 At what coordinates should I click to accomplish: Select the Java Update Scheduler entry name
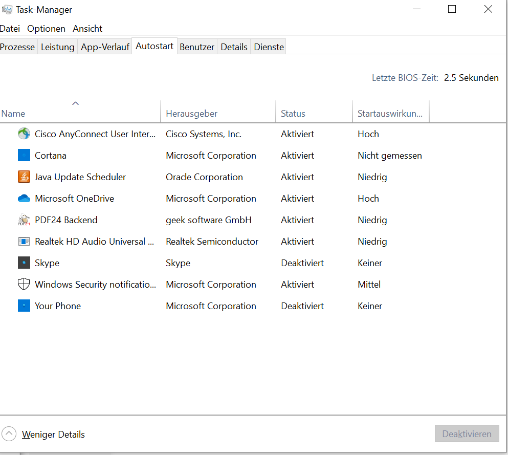pos(80,177)
